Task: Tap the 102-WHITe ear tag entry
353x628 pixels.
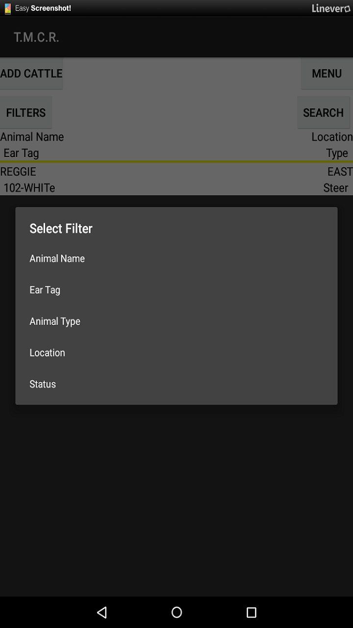Action: 29,188
